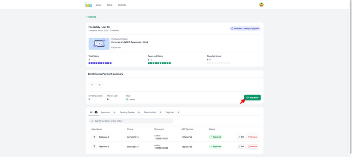This screenshot has width=352, height=157.
Task: Edit the Test user 4 entry
Action: (241, 137)
